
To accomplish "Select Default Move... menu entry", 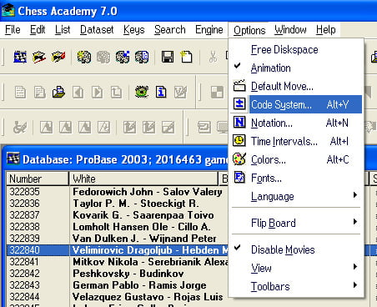I will (x=296, y=86).
